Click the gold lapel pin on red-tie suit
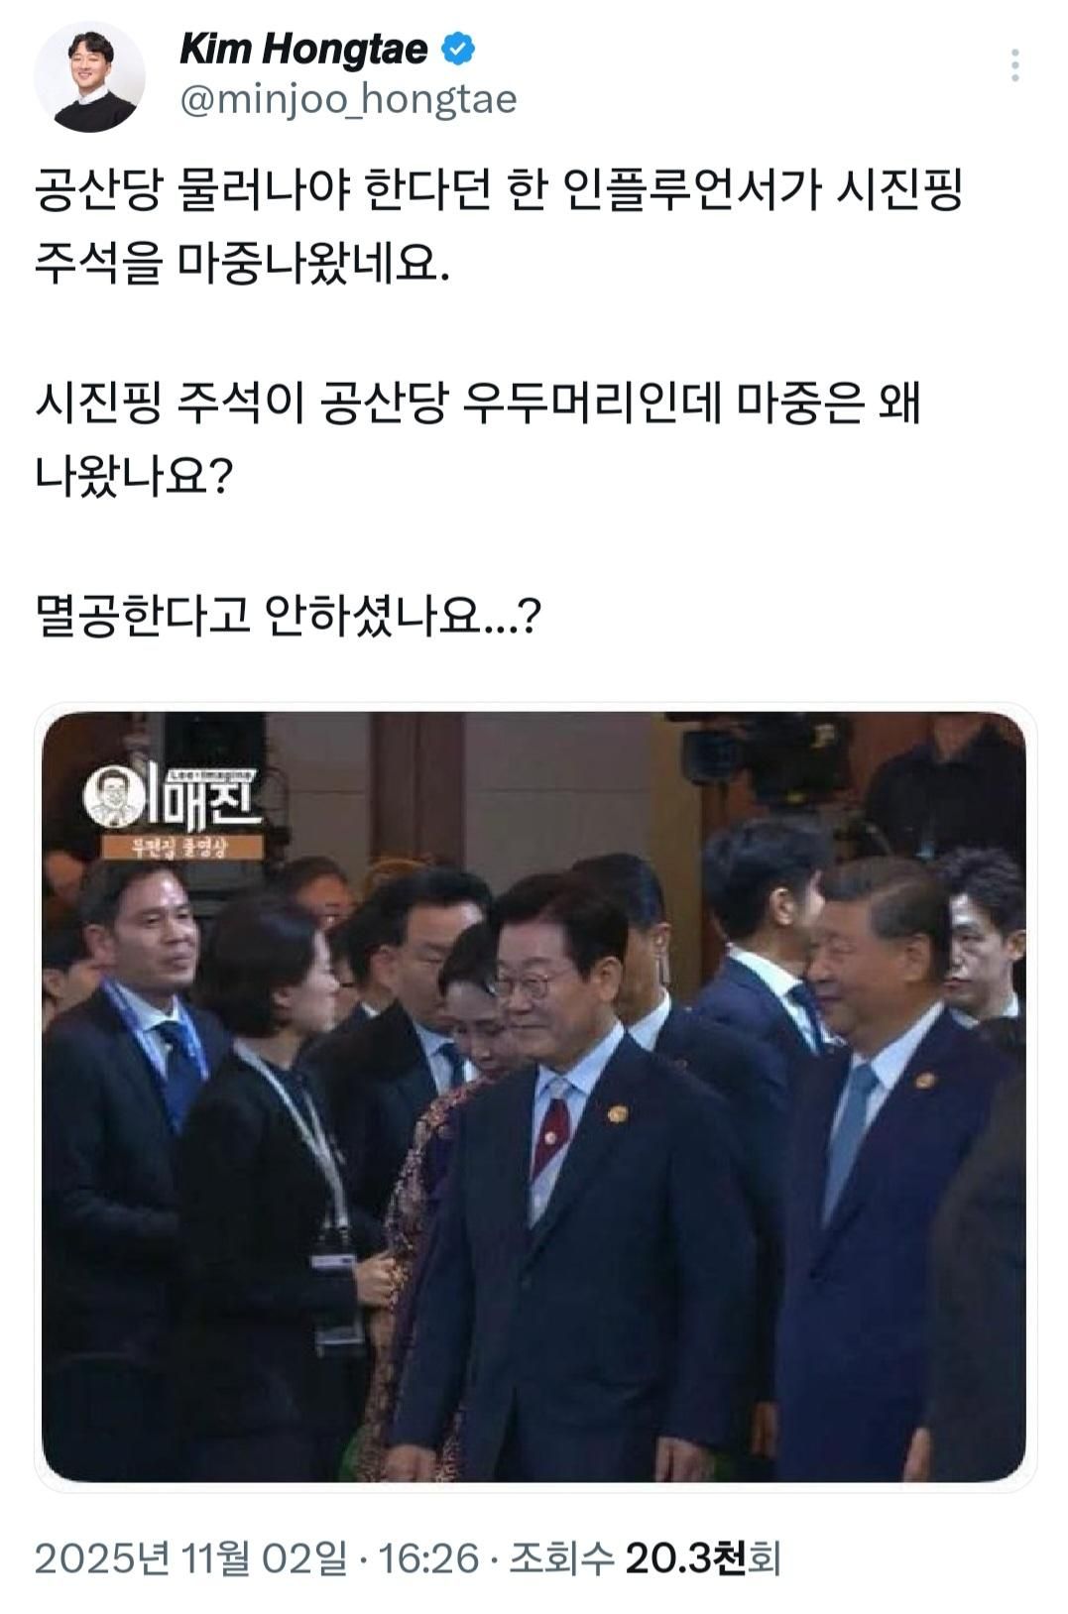The image size is (1068, 1614). pos(617,1114)
